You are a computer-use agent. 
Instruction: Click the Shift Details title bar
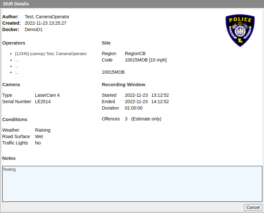tap(132, 4)
